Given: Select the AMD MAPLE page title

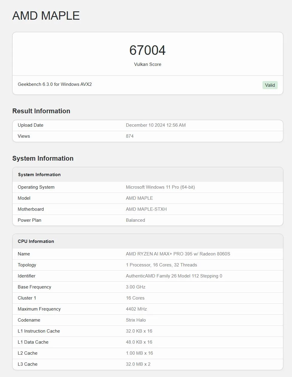Looking at the screenshot, I should tap(46, 16).
